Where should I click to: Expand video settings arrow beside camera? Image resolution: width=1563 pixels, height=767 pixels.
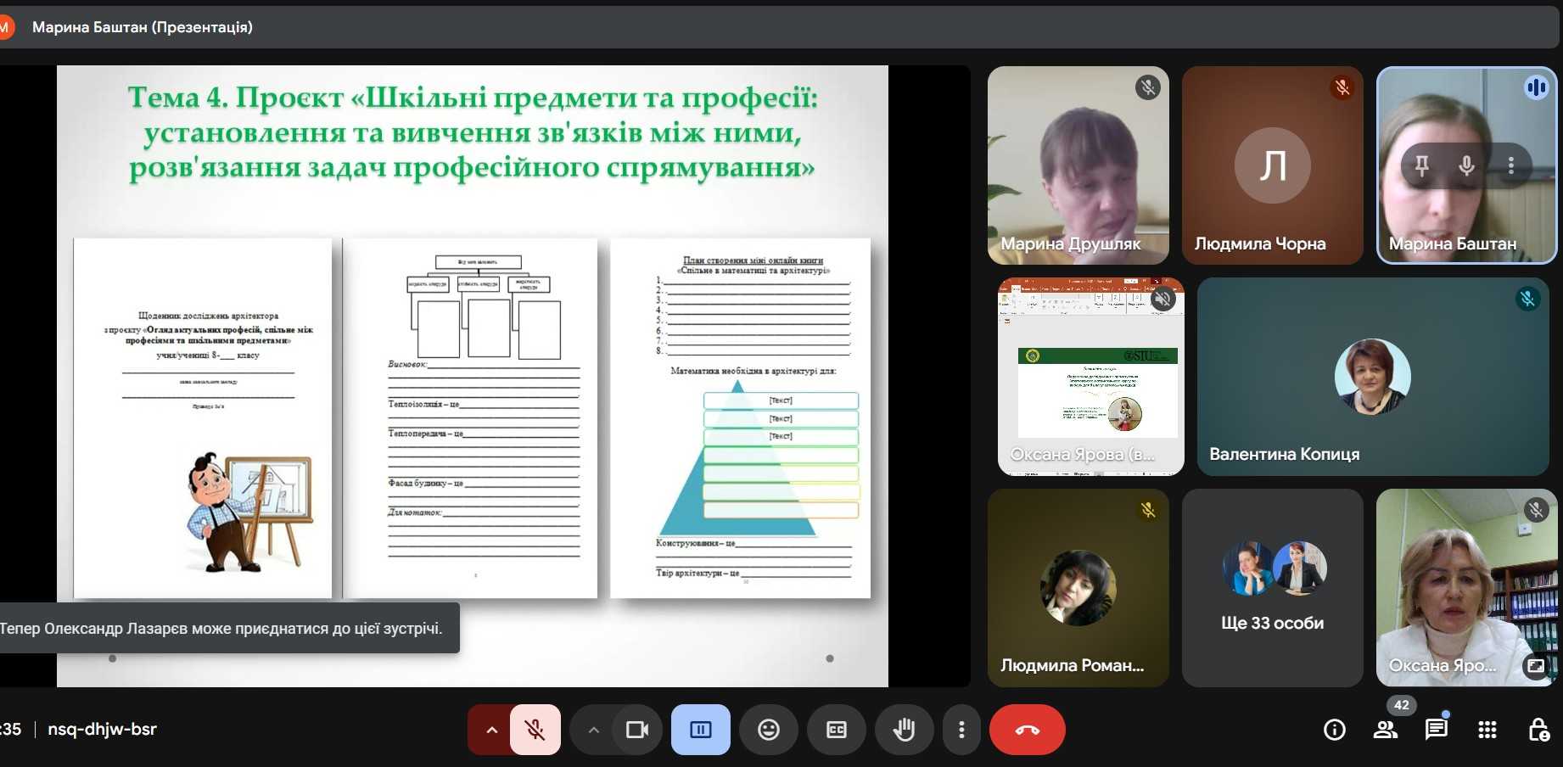(x=593, y=730)
